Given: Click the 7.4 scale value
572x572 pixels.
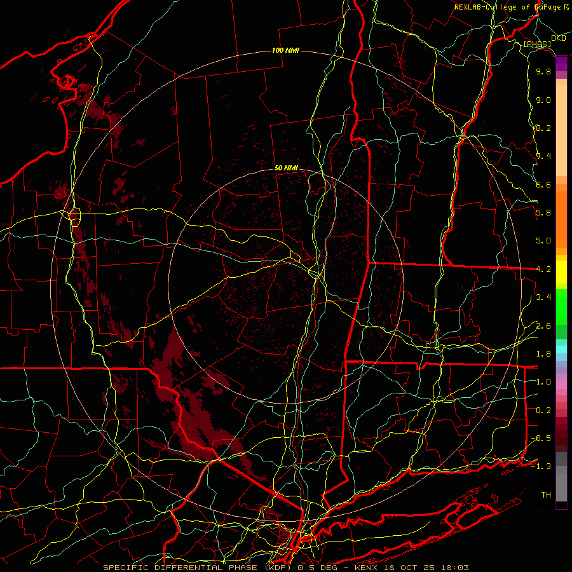Looking at the screenshot, I should coord(543,156).
